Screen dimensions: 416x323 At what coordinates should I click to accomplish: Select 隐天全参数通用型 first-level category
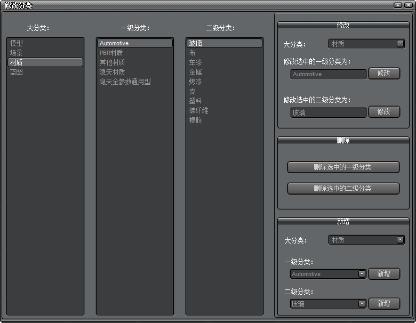(125, 82)
